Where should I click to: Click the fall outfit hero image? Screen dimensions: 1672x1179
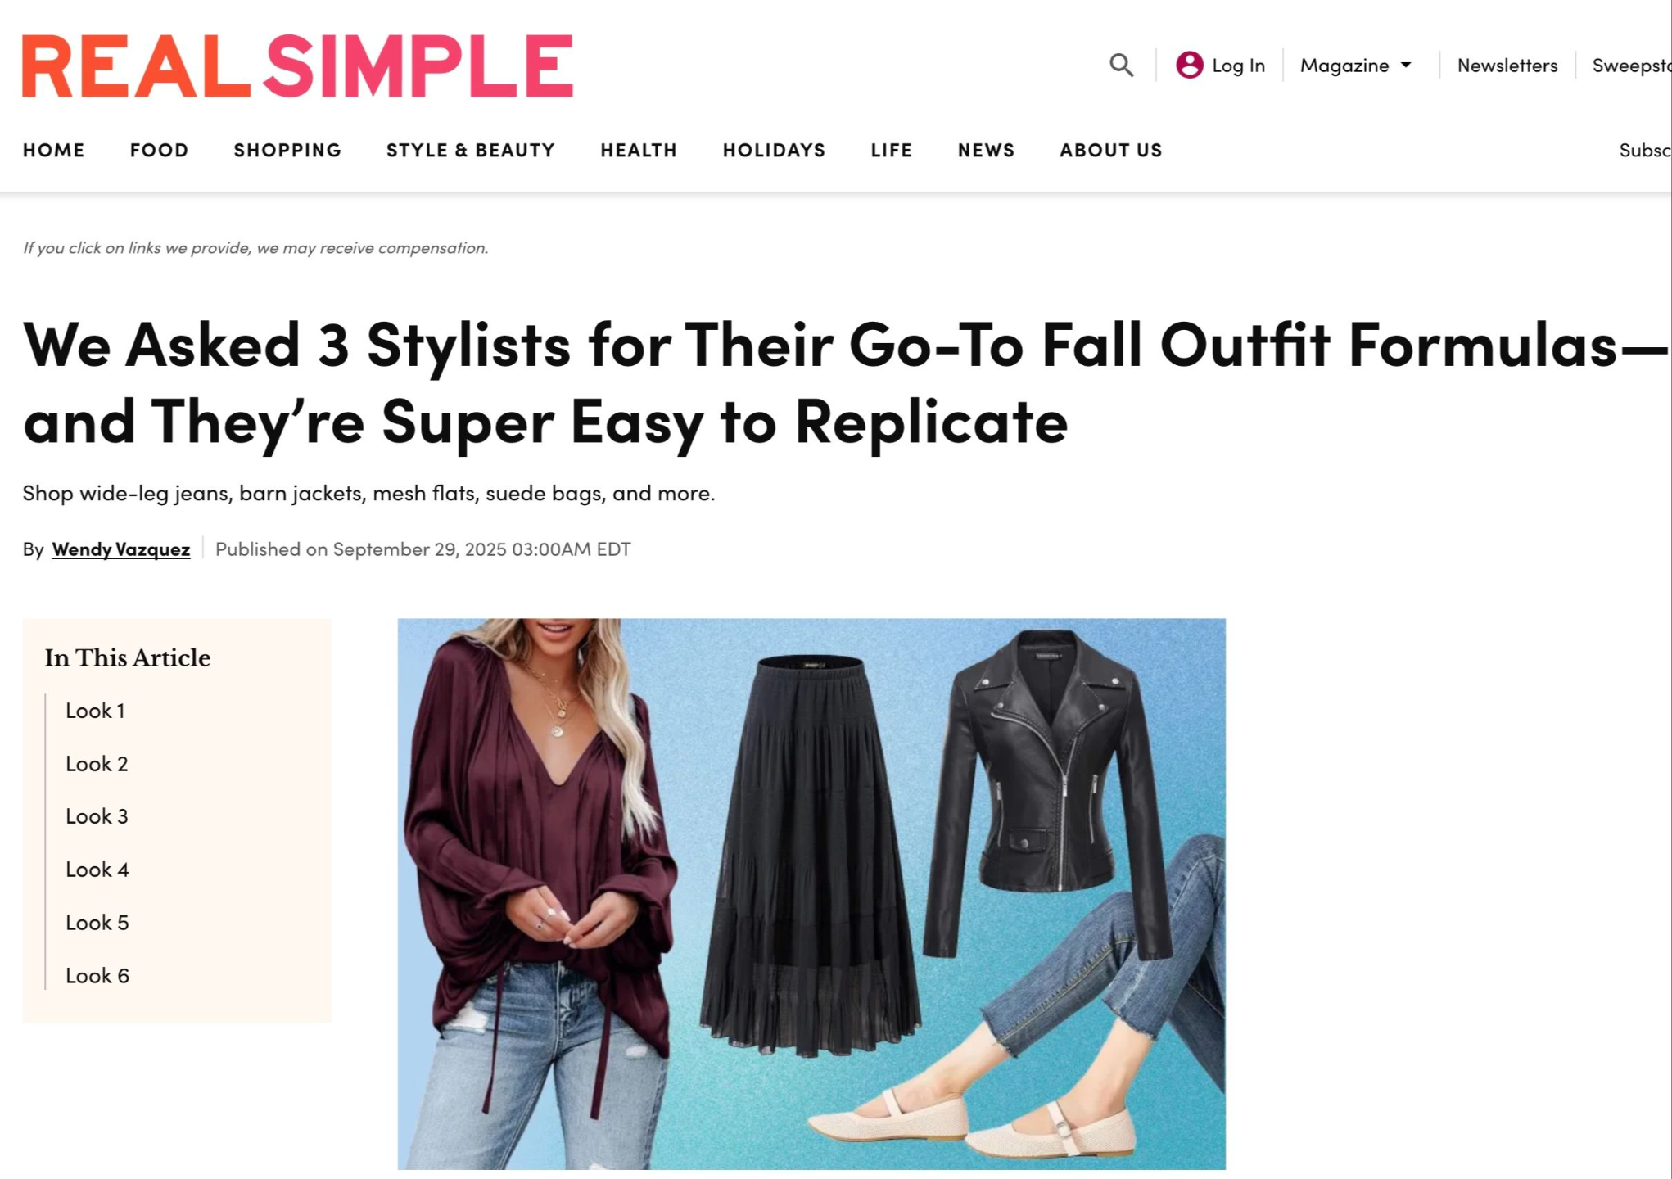pos(811,893)
